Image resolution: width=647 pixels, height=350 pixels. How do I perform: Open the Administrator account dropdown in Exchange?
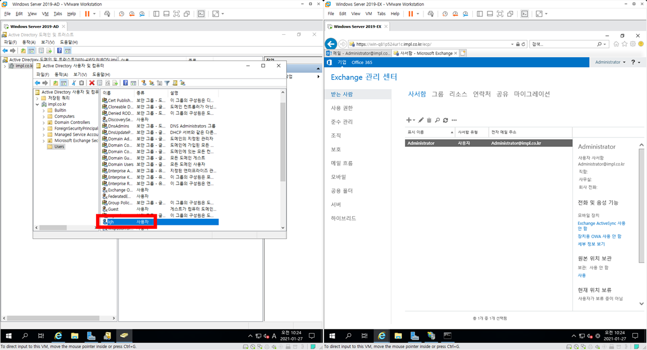click(610, 62)
